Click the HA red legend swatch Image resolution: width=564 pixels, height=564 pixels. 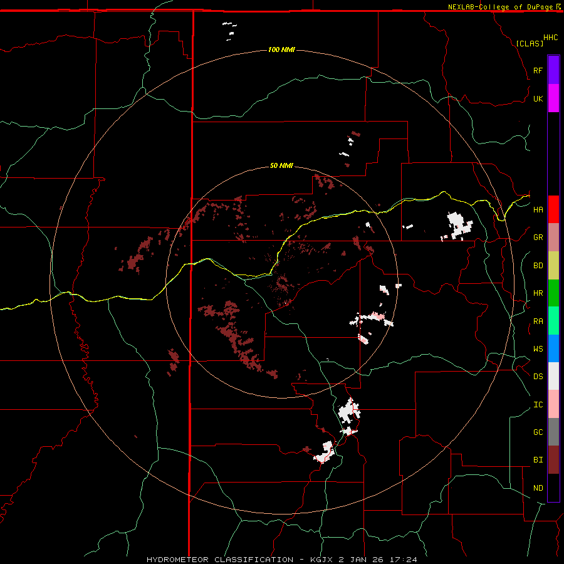point(553,209)
